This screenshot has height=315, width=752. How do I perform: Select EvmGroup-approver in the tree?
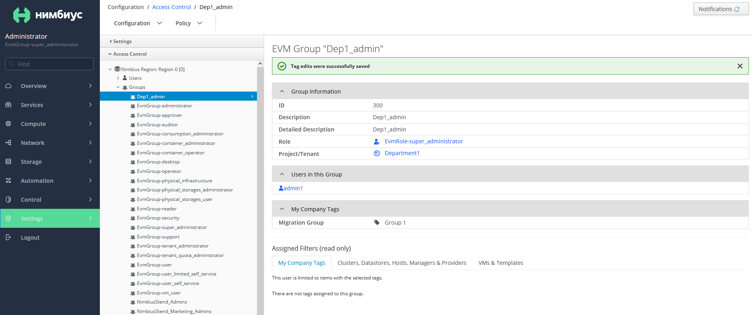159,115
